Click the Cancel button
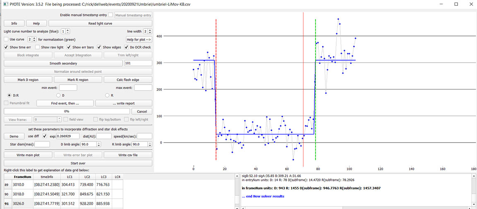This screenshot has width=477, height=209. (142, 111)
